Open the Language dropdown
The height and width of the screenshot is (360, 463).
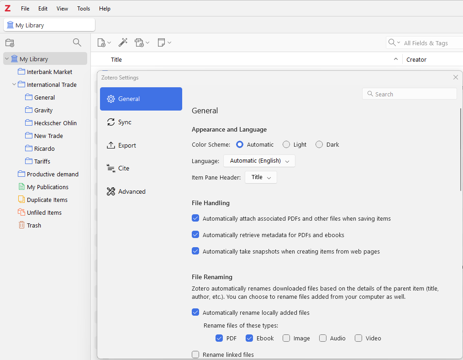259,161
